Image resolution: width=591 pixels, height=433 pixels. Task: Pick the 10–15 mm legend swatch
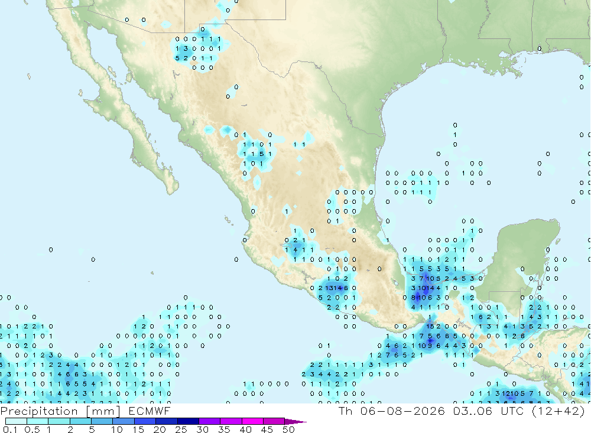point(124,421)
